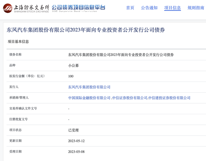
Task: Select the date 2023-05-12
Action: click(76, 141)
